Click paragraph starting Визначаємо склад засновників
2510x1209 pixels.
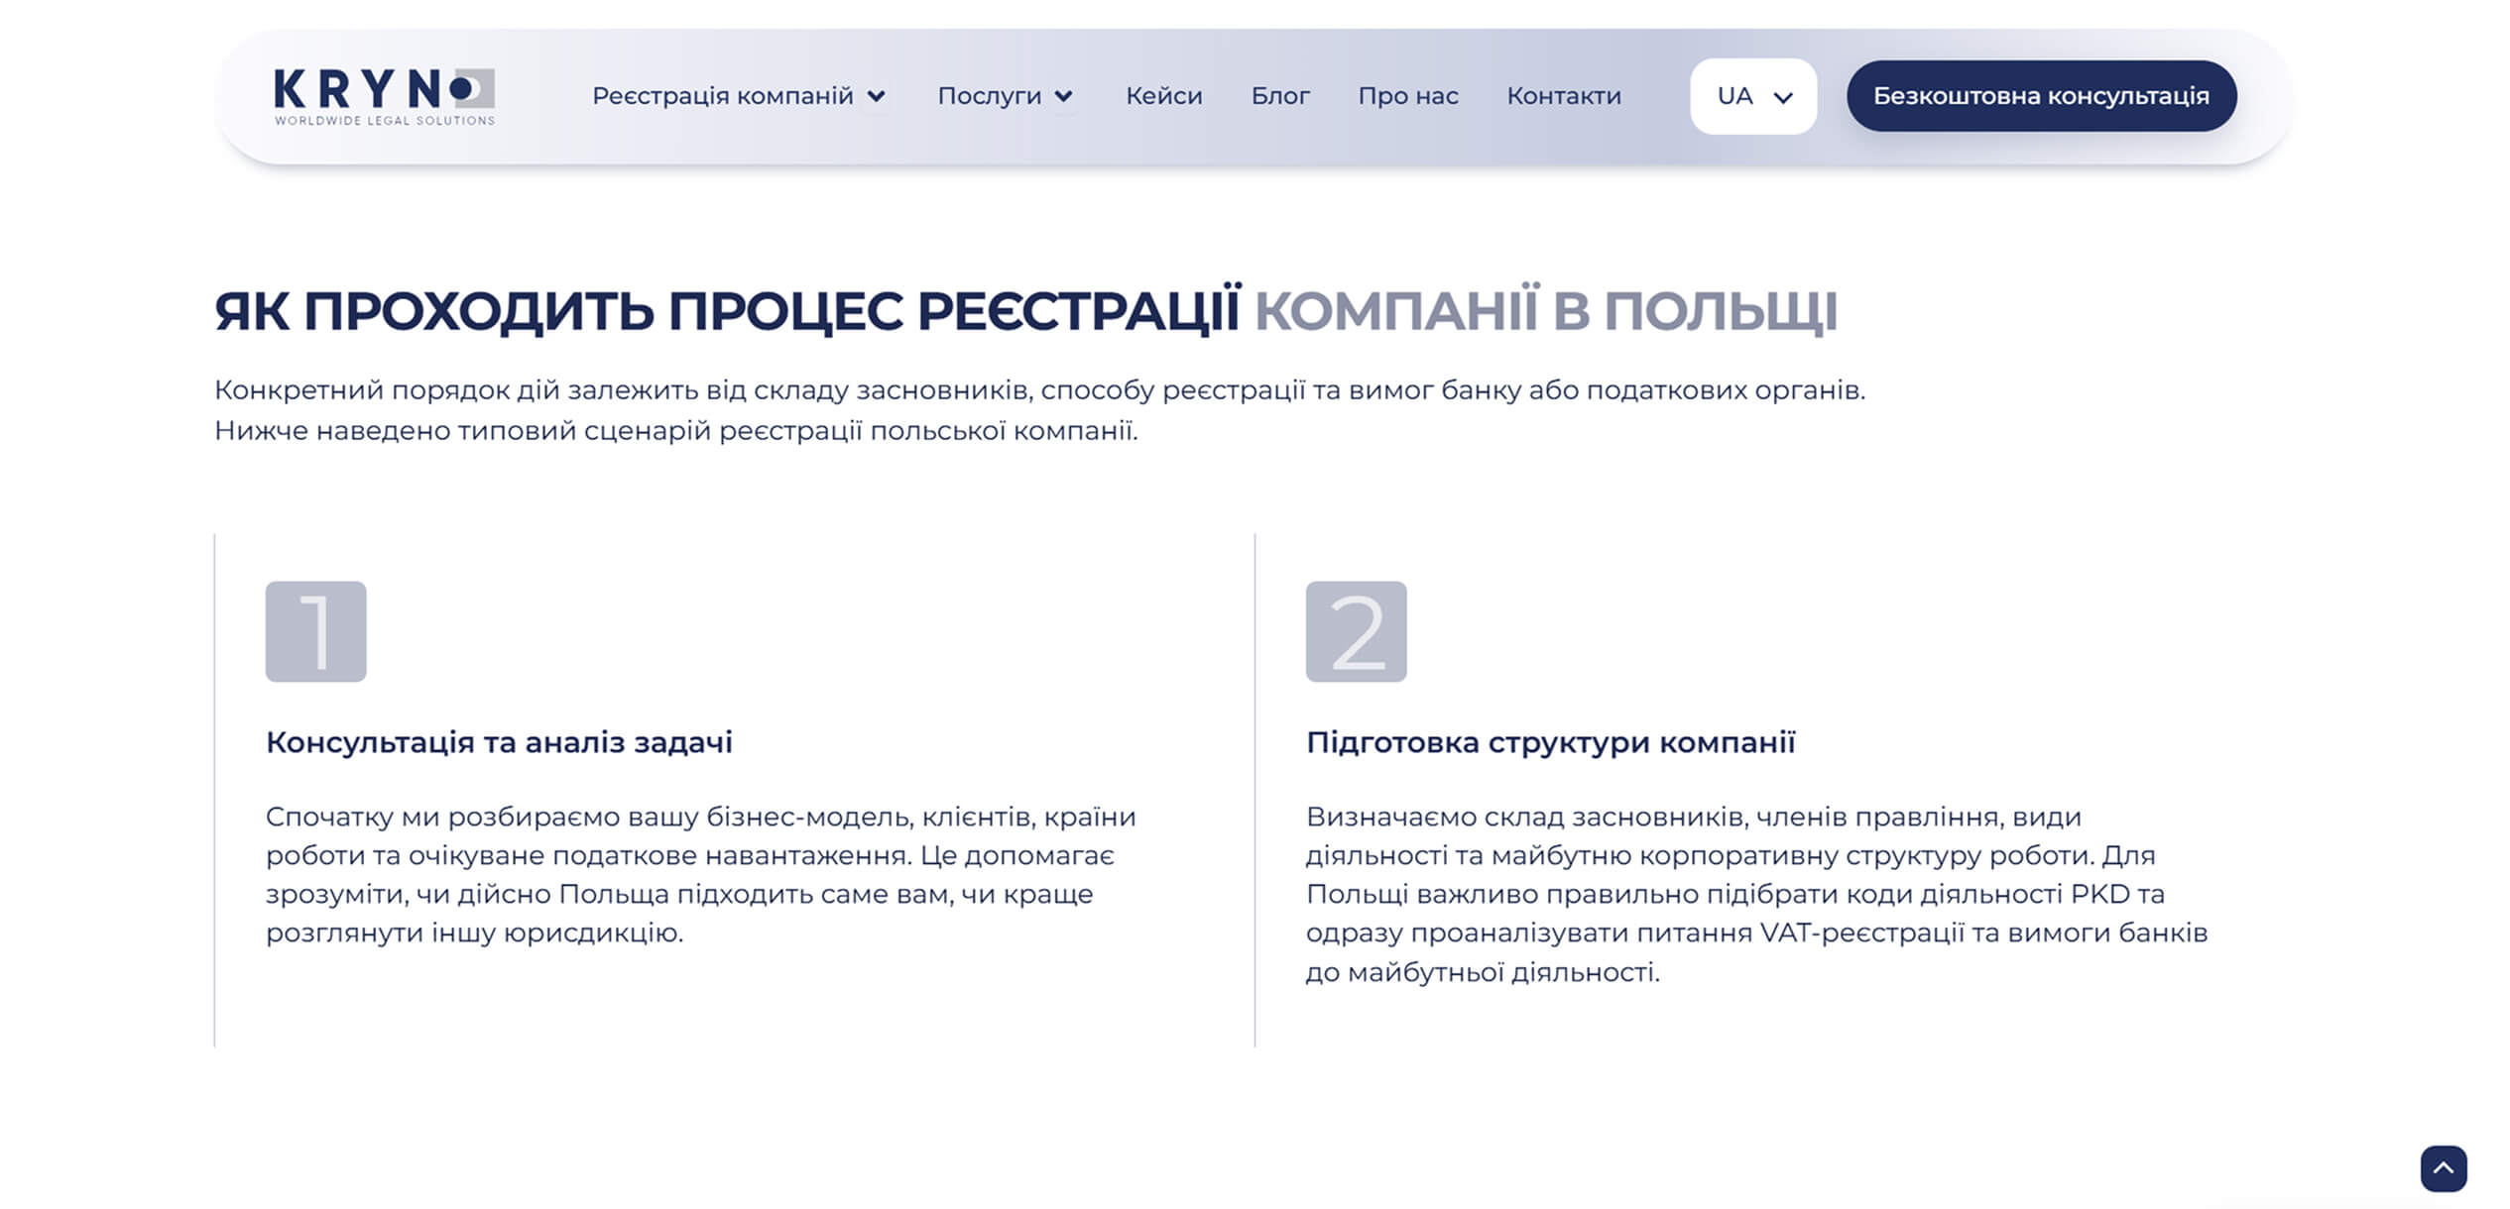coord(1756,894)
